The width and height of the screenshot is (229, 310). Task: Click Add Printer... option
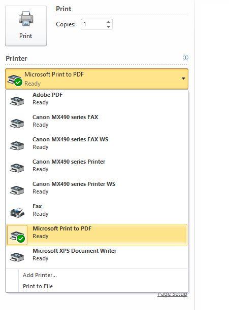(40, 275)
